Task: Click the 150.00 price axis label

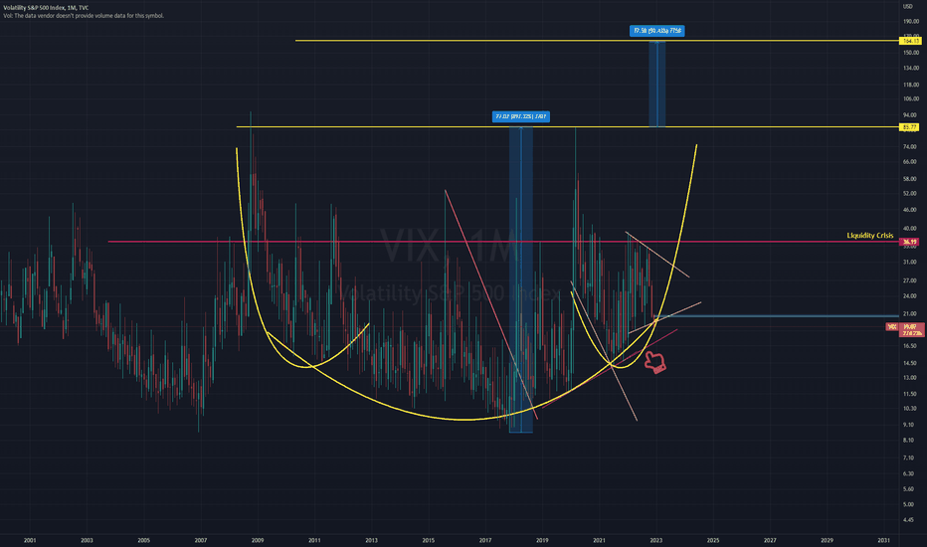Action: [910, 53]
